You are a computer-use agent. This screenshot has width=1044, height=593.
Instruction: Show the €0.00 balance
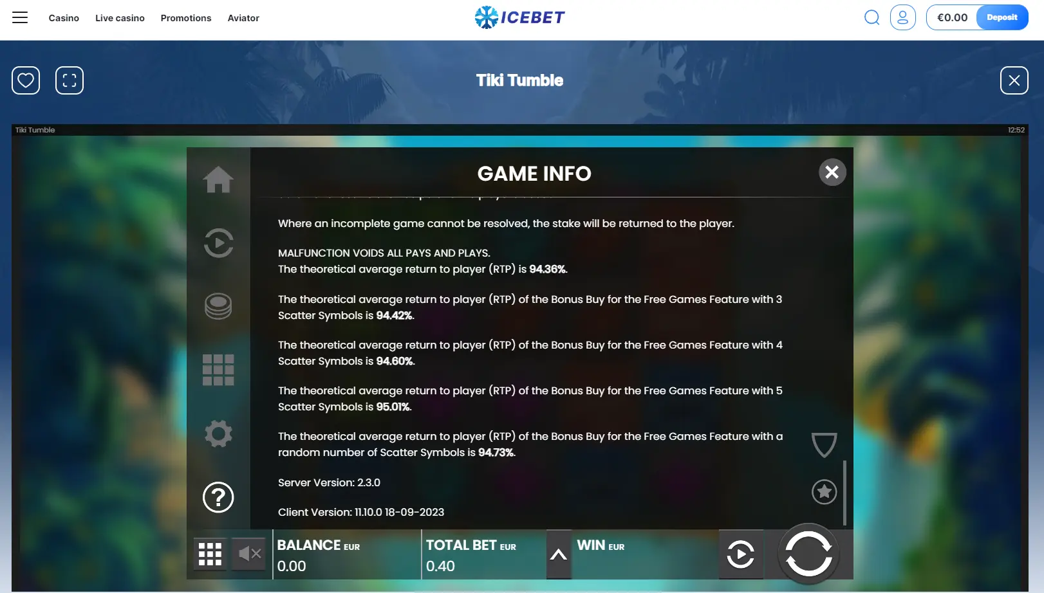[952, 17]
